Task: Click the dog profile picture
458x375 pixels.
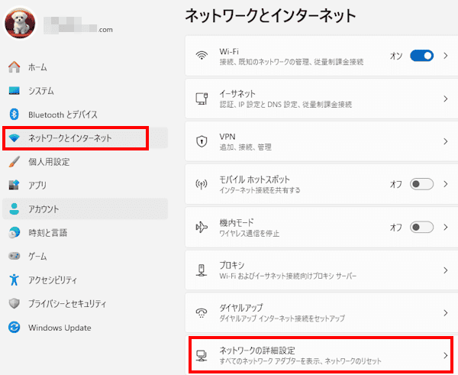Action: (x=20, y=23)
